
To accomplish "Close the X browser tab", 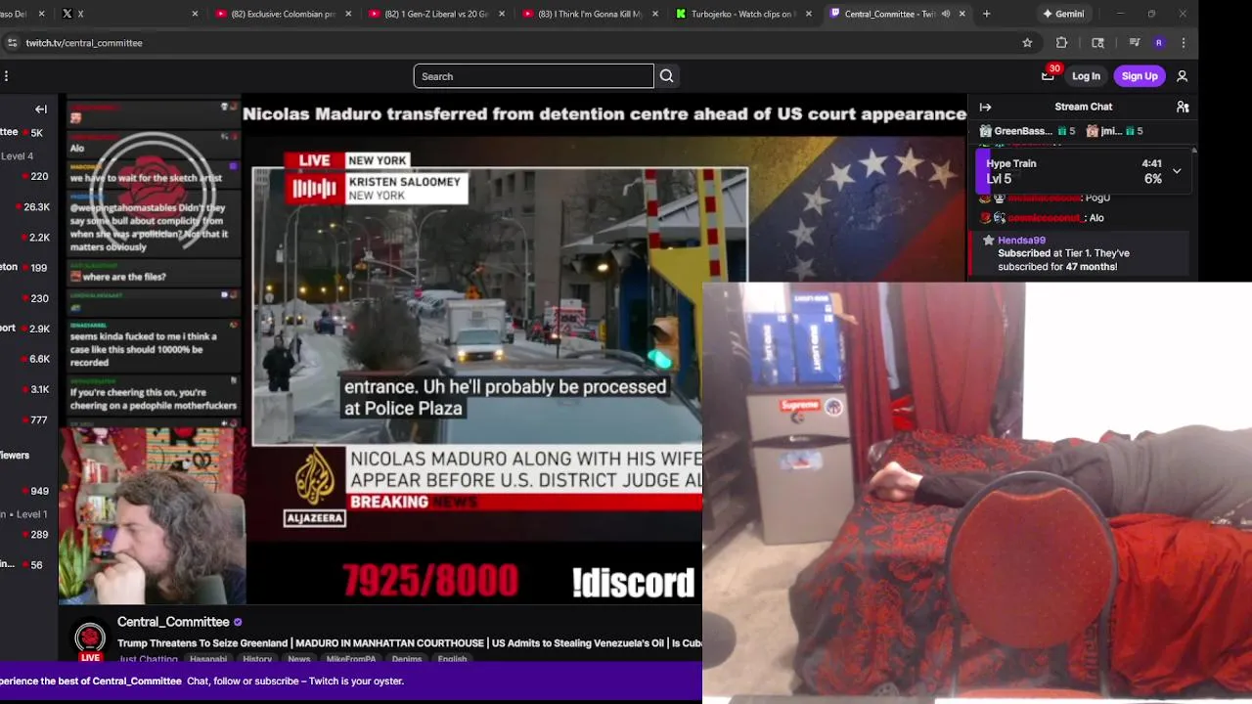I will 195,14.
